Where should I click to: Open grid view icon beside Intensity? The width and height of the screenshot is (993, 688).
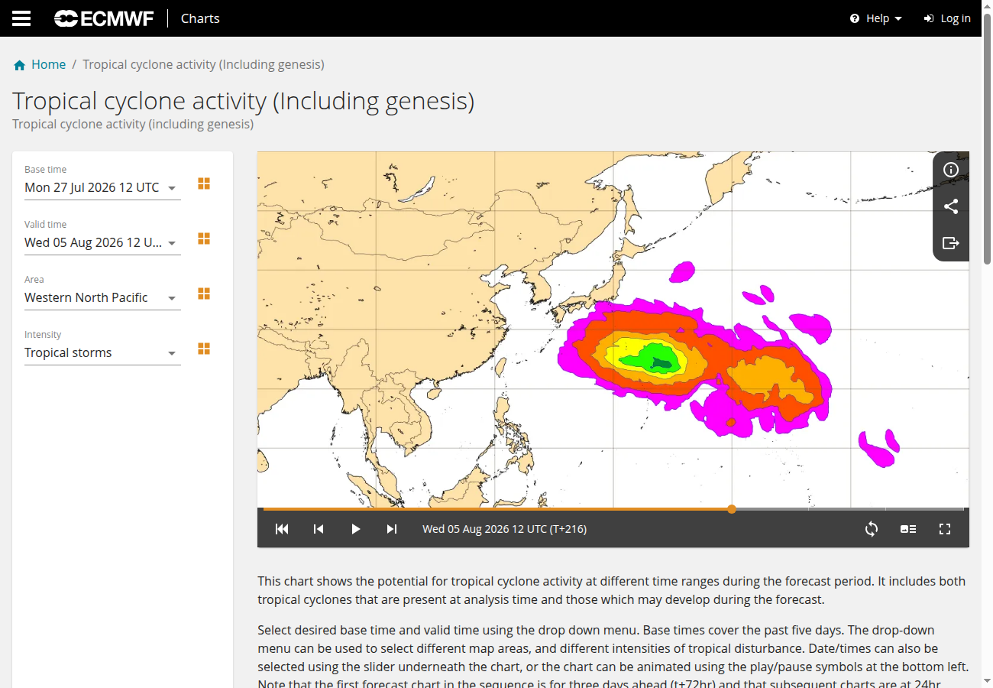click(x=204, y=349)
